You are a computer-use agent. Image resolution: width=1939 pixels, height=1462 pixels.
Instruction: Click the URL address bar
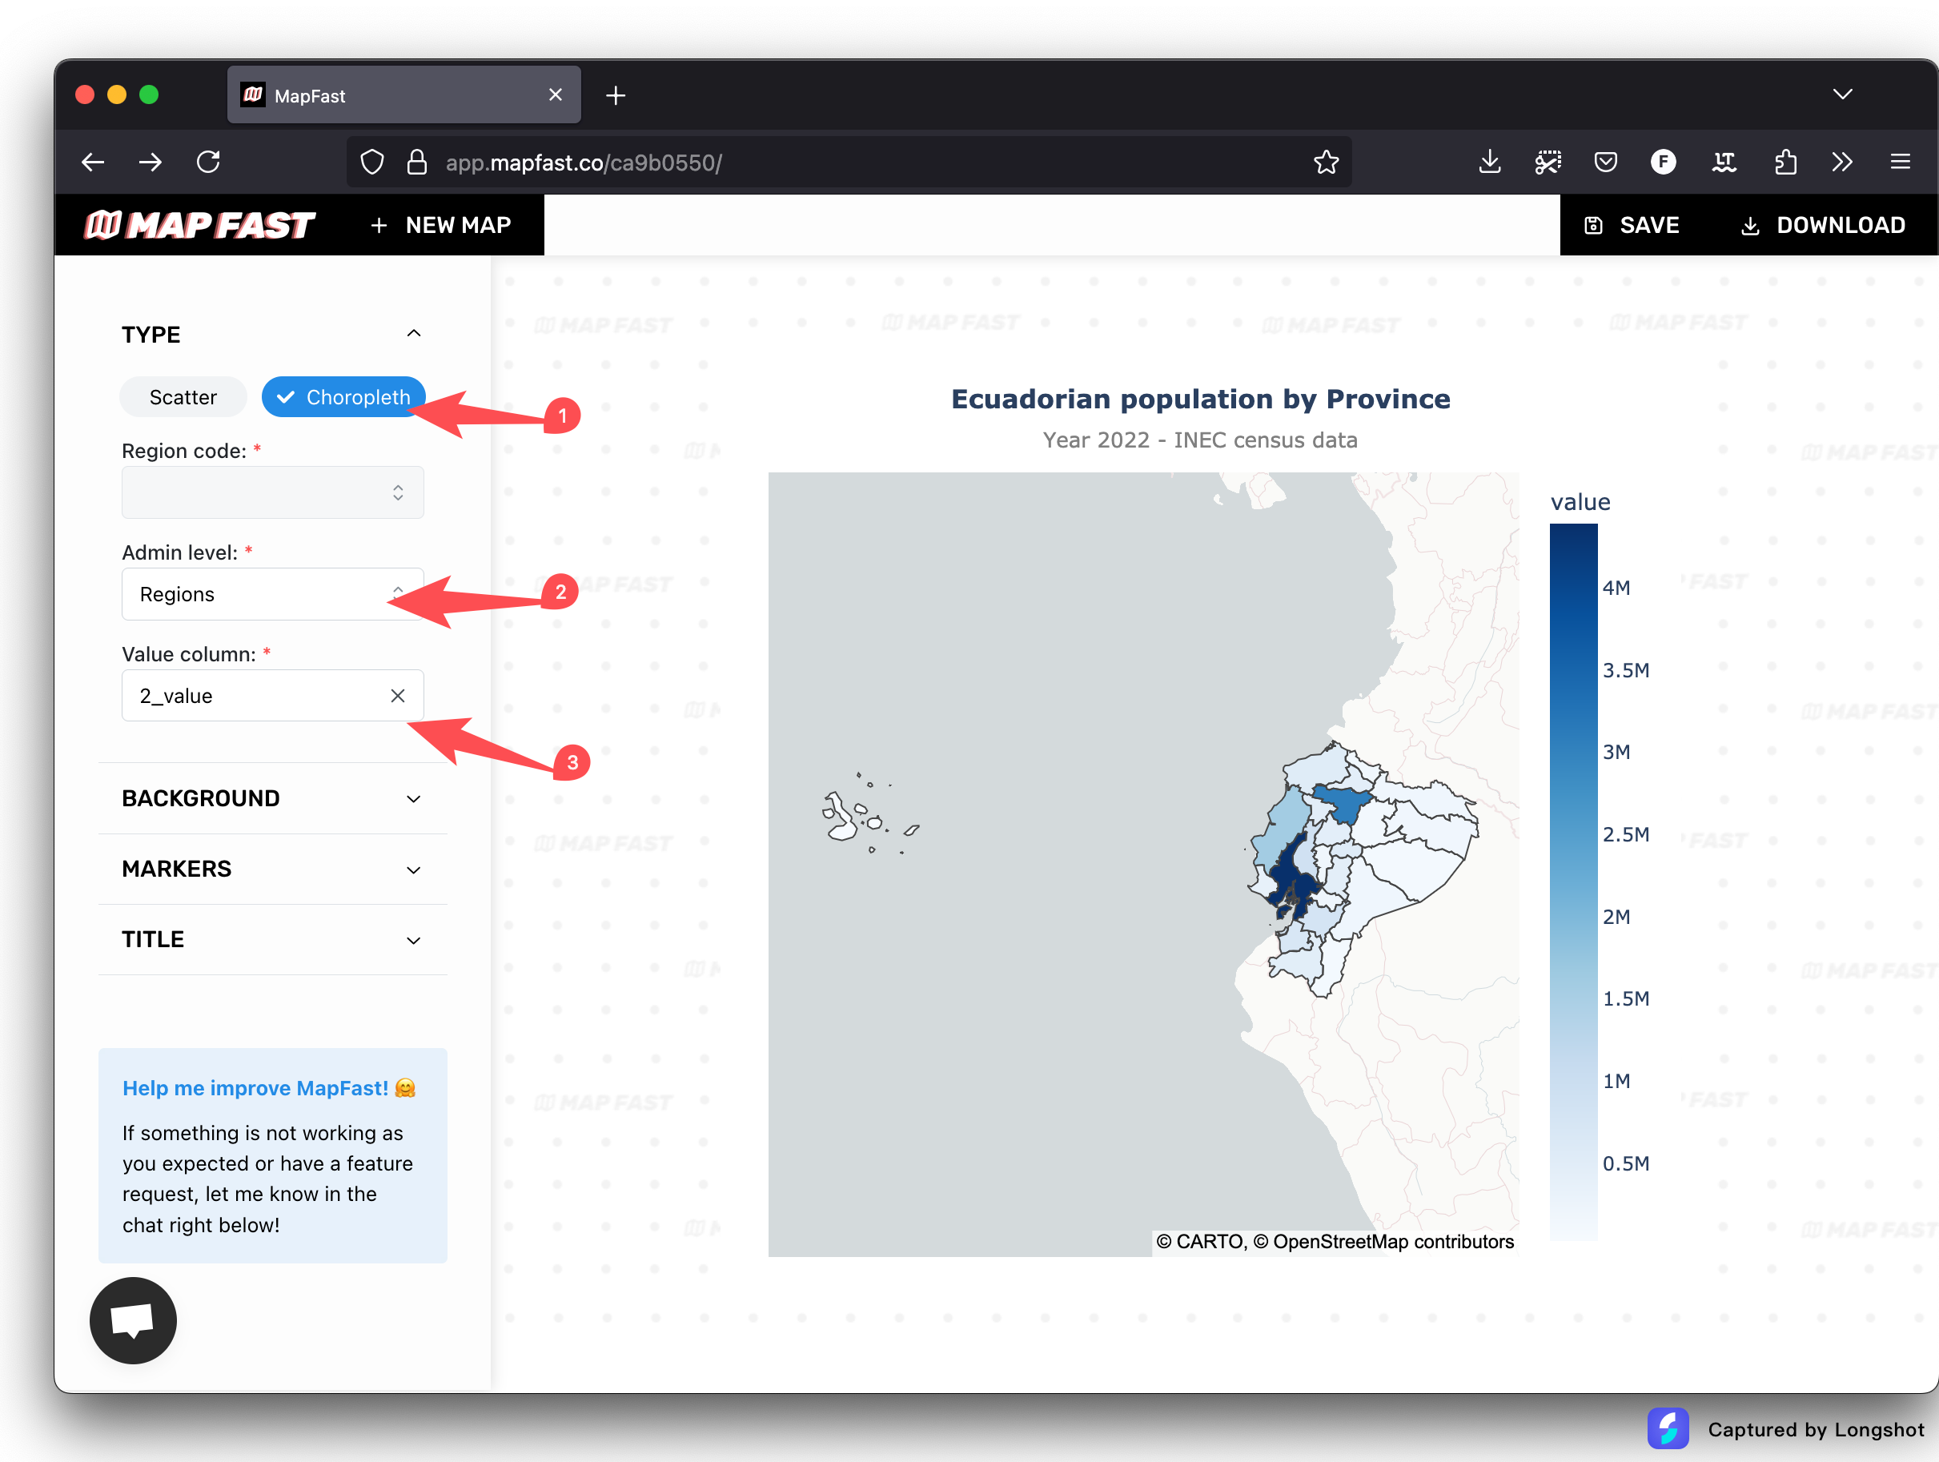click(849, 163)
